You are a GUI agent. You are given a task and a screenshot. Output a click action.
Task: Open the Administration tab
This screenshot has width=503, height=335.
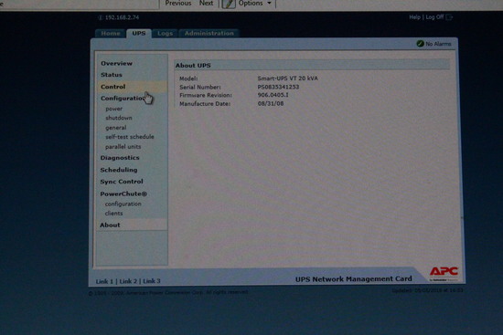click(x=209, y=33)
